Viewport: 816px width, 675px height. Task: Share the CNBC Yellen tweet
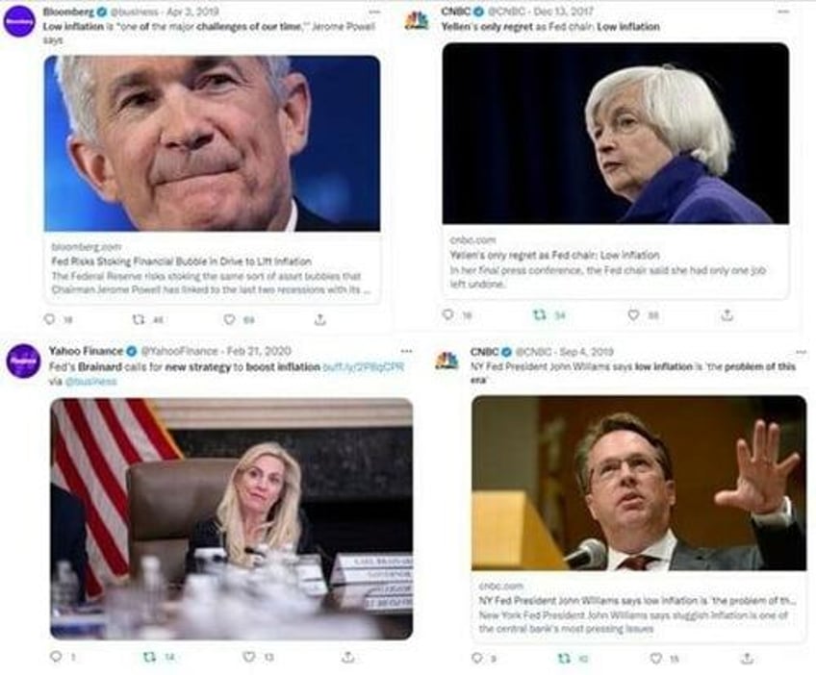tap(727, 313)
